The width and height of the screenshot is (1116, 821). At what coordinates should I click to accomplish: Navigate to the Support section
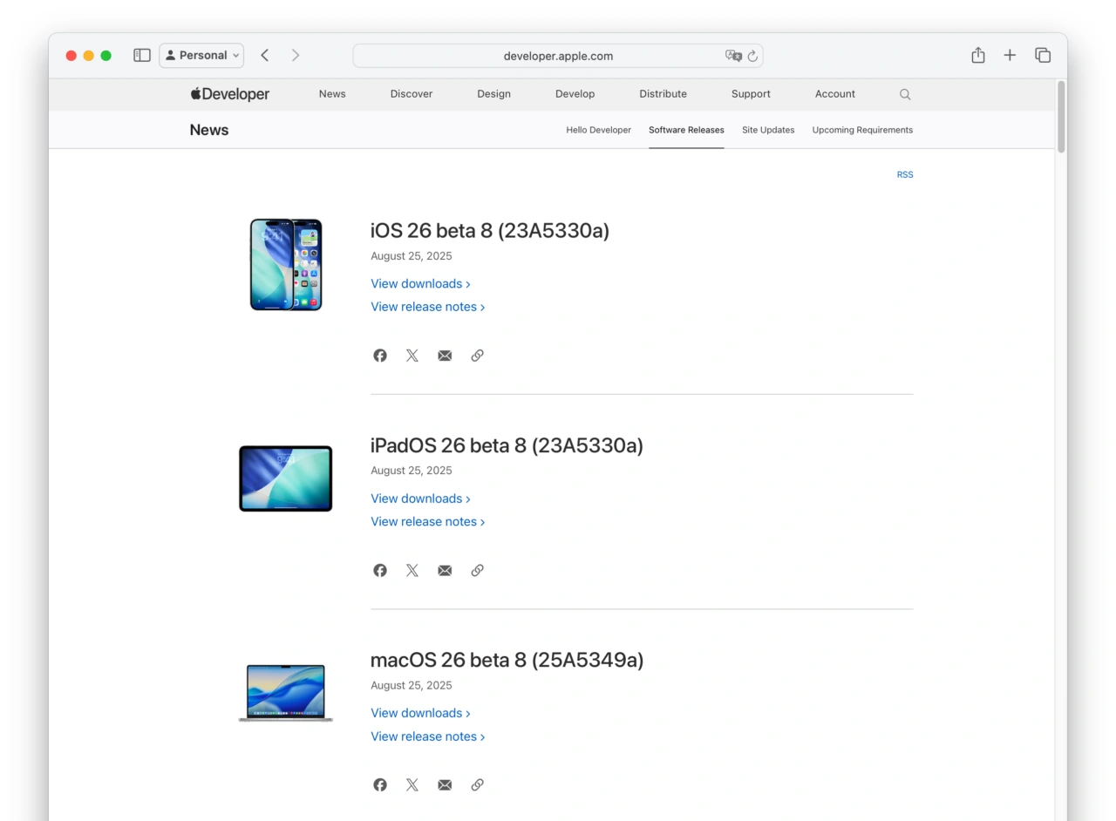[x=751, y=93]
